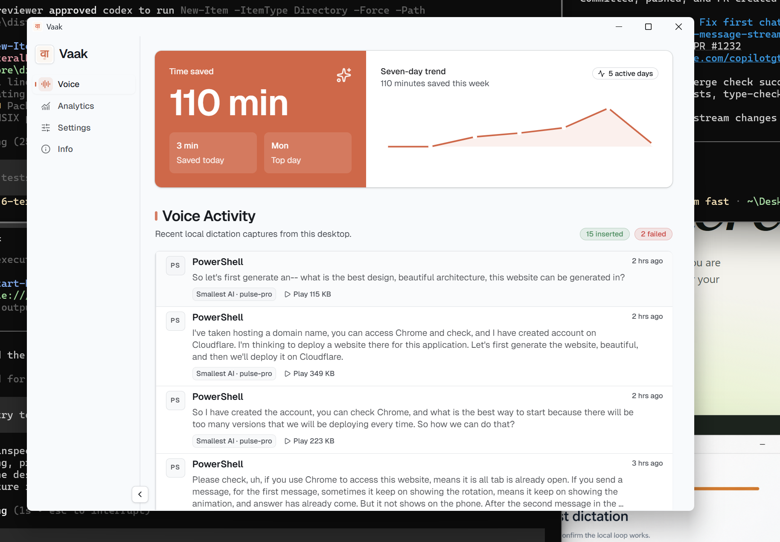The image size is (780, 542).
Task: Select the Mon Top day tile
Action: (308, 153)
